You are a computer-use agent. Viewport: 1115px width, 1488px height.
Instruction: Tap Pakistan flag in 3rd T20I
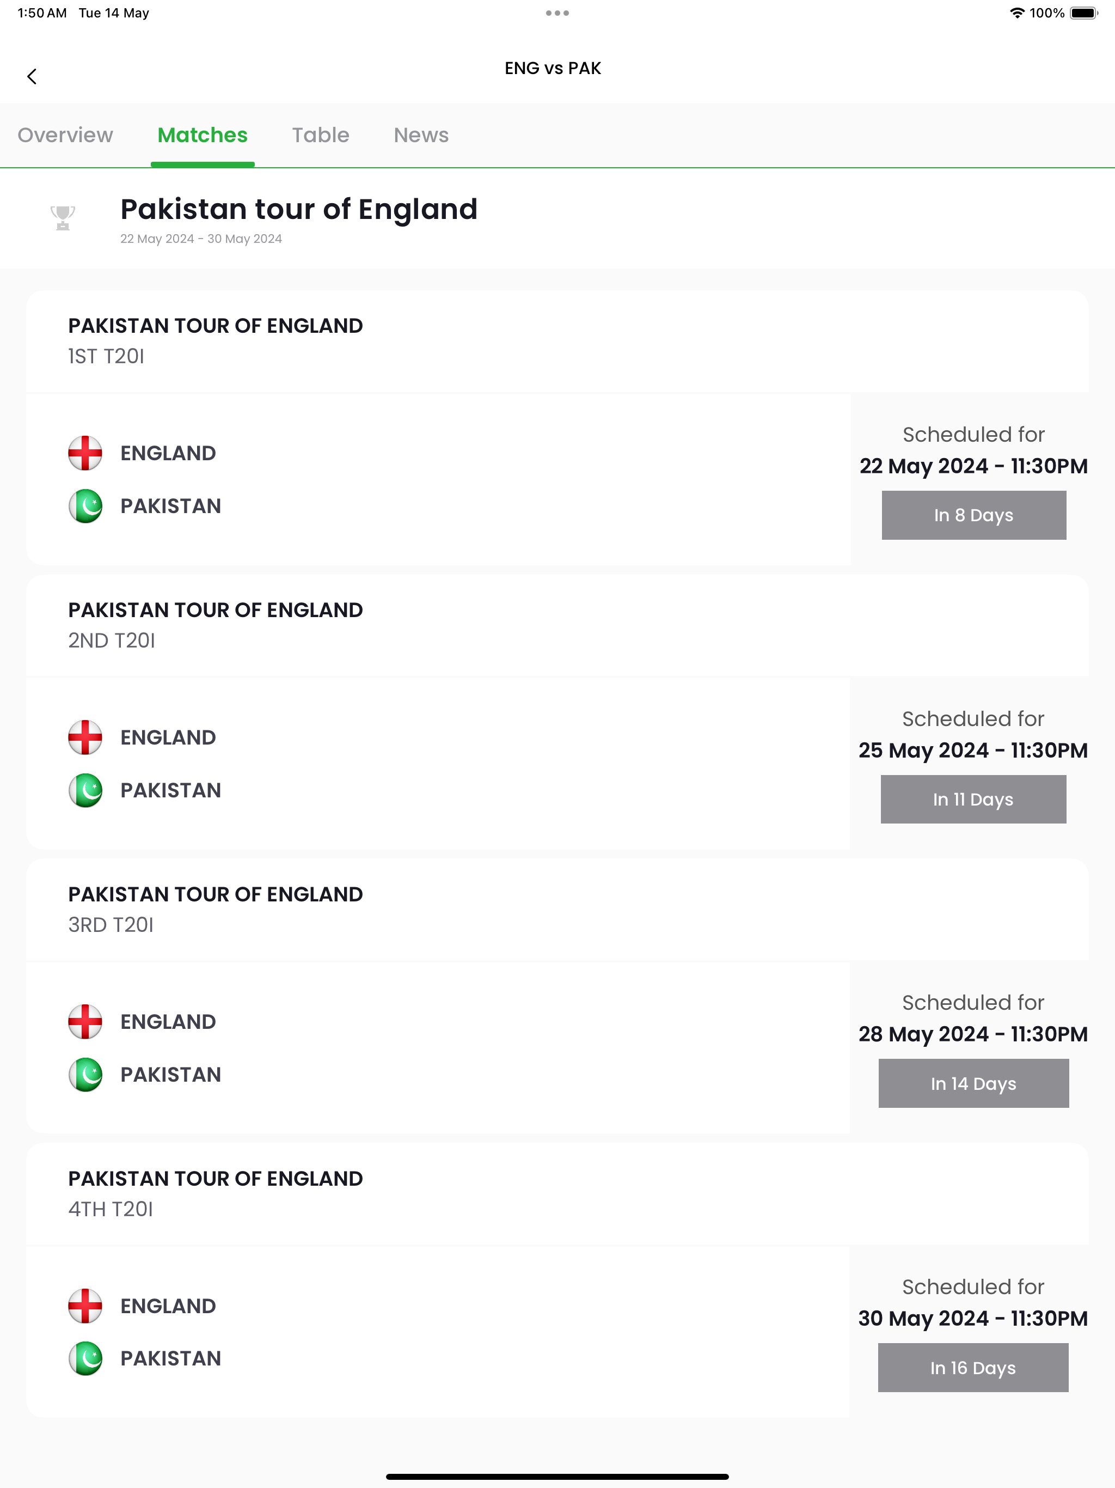tap(85, 1074)
